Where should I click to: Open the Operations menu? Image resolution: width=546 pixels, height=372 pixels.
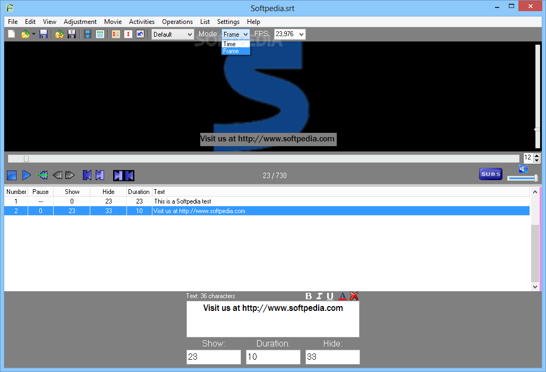coord(177,22)
